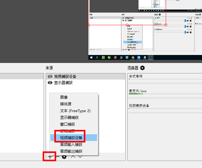Viewport: 202px width, 168px height.
Task: Choose 图像 from the add-source menu
Action: click(64, 97)
